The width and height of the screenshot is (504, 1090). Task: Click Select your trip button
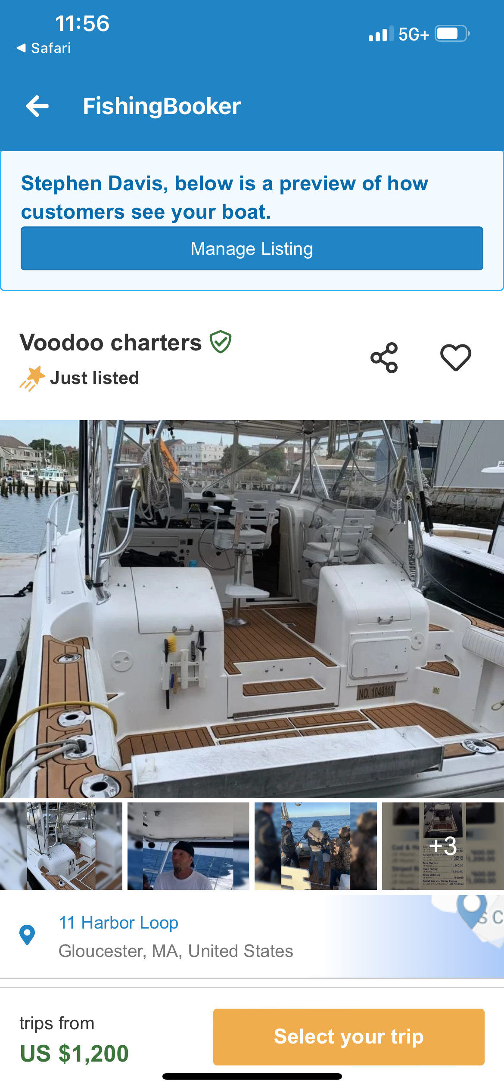[349, 1037]
